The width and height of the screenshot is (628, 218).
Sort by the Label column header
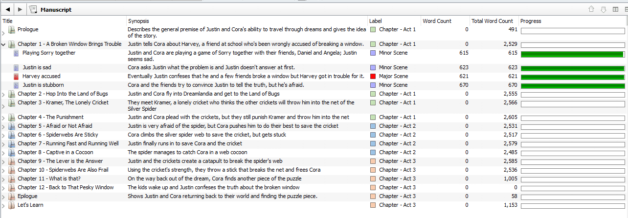(394, 21)
